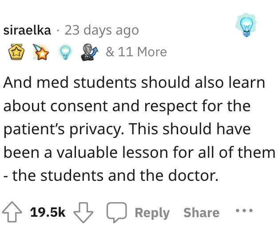The height and width of the screenshot is (234, 278).
Task: Expand the "& 11 More" awards list
Action: tap(136, 52)
